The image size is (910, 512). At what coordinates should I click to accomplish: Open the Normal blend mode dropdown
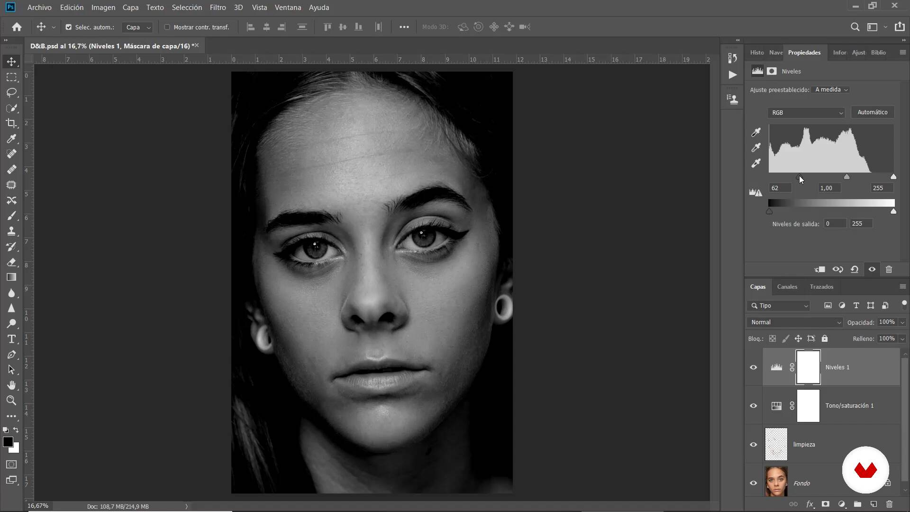point(795,322)
